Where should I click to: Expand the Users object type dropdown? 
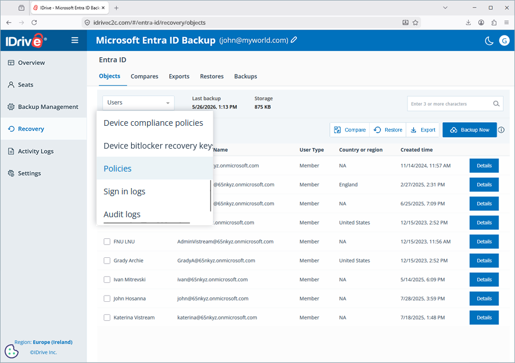[x=138, y=103]
